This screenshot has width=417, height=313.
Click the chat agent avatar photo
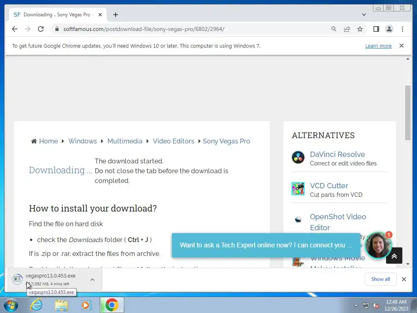coord(377,245)
